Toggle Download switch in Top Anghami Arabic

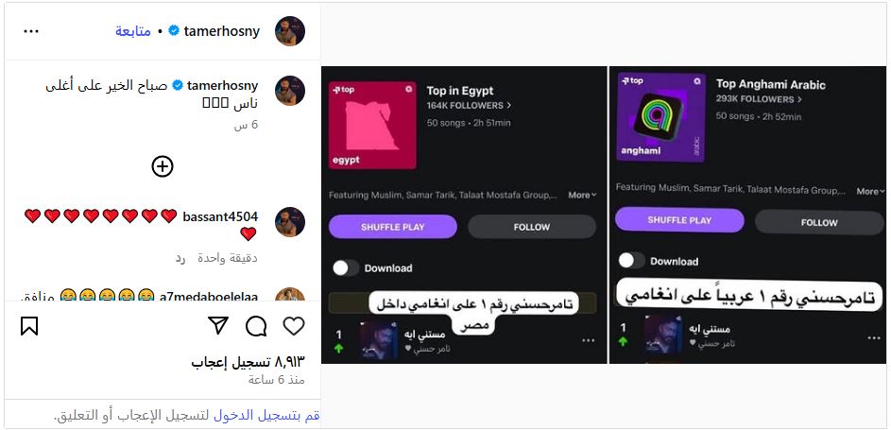[631, 261]
